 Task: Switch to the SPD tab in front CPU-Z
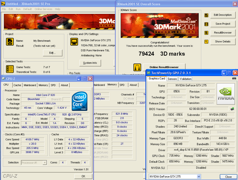(53, 85)
